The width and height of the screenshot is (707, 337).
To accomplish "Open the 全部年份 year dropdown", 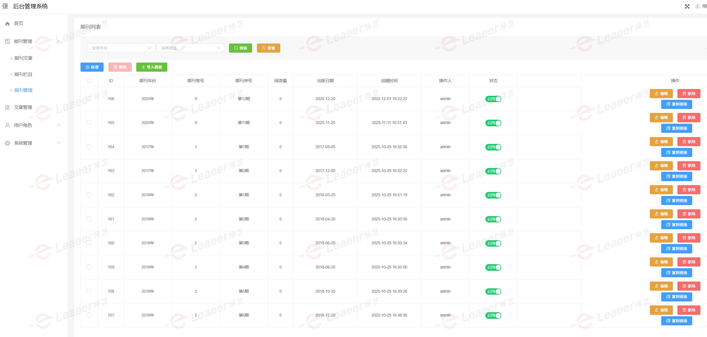I will click(121, 48).
